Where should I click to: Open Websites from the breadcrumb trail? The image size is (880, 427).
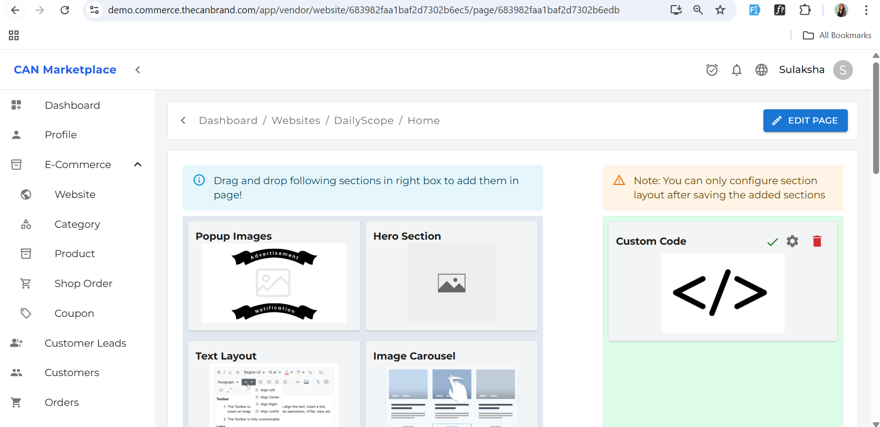click(x=296, y=120)
